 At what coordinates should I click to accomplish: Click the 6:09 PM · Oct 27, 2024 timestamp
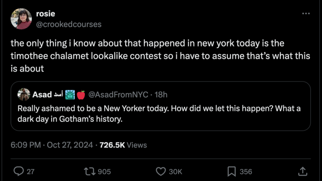coord(53,145)
